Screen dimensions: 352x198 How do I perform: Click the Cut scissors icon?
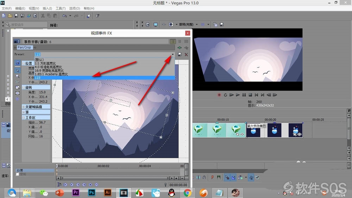coord(43,16)
